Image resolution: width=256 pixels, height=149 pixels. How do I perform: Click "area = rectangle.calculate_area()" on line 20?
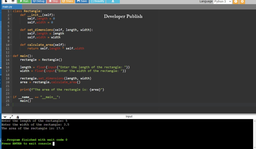tap(50, 82)
